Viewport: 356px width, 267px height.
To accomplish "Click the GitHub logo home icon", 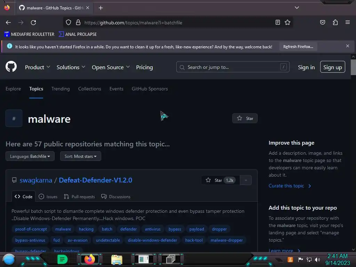I will pyautogui.click(x=11, y=67).
